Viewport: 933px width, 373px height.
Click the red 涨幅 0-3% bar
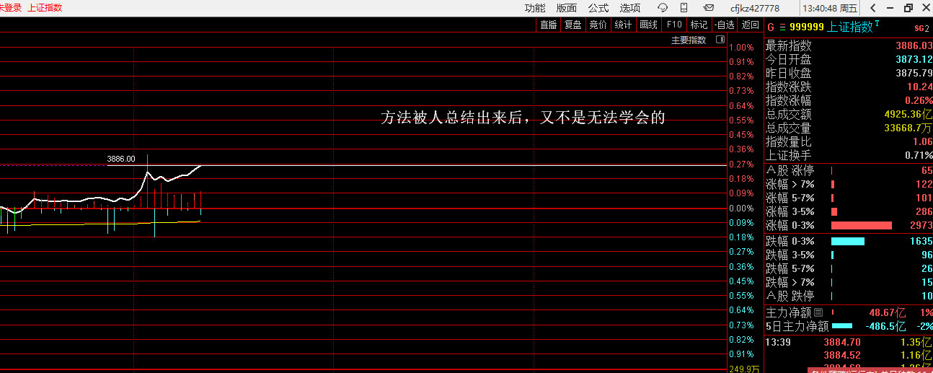coord(862,225)
